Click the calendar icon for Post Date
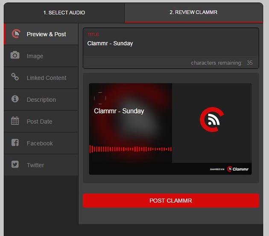Viewport: 269px width, 236px height. (x=15, y=121)
